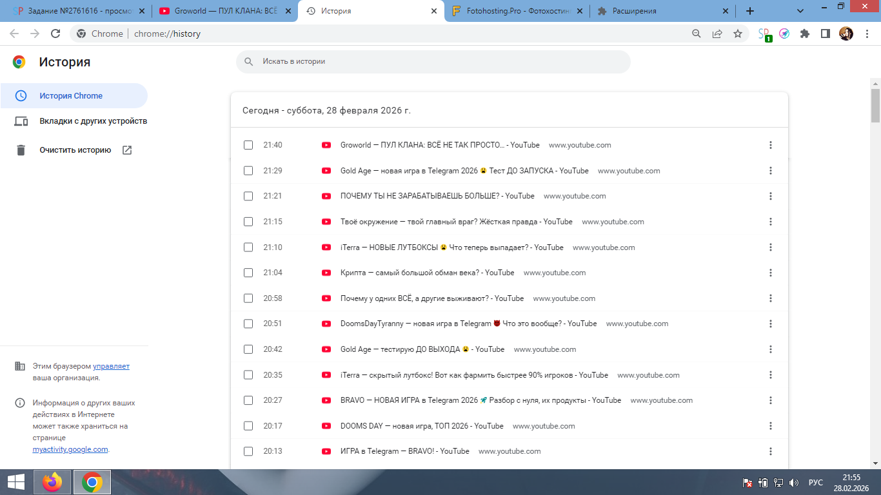Viewport: 881px width, 495px height.
Task: Open the tab search dropdown in the title bar
Action: (800, 11)
